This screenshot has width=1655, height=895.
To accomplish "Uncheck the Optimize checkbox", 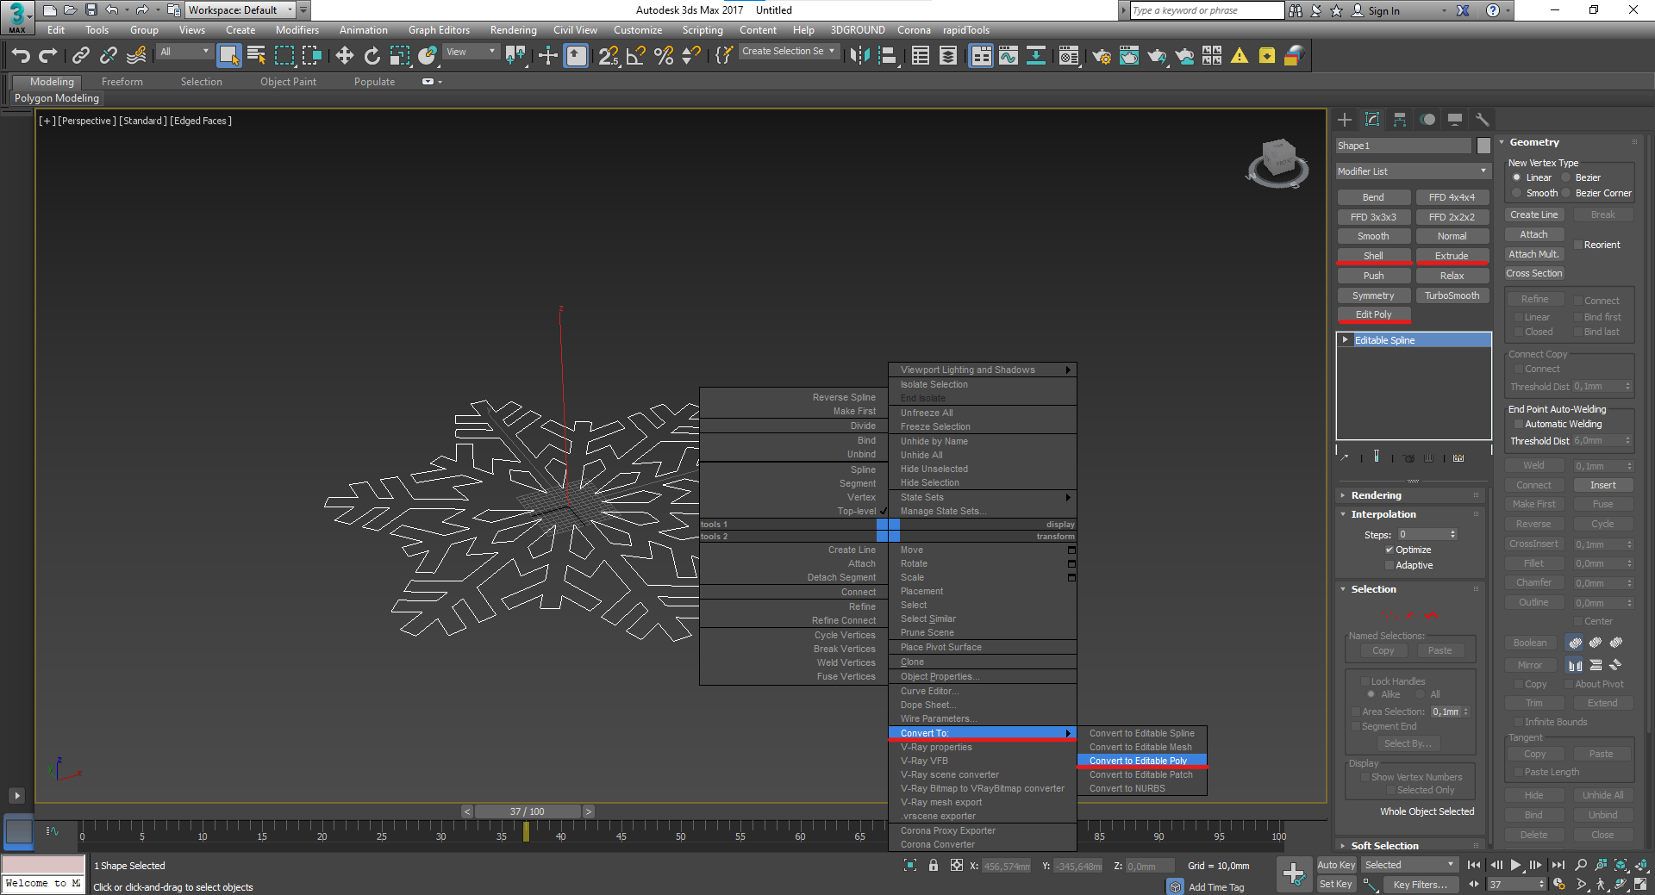I will click(1390, 550).
